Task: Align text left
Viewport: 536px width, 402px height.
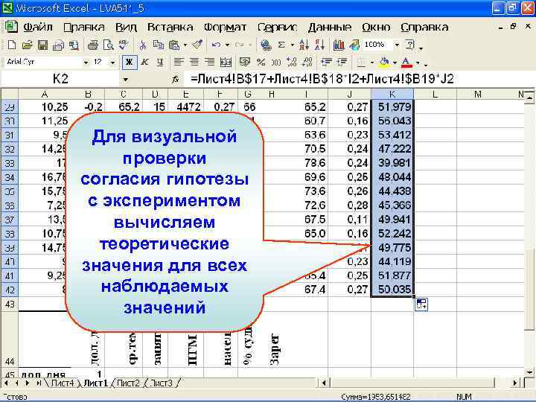Action: click(x=179, y=63)
